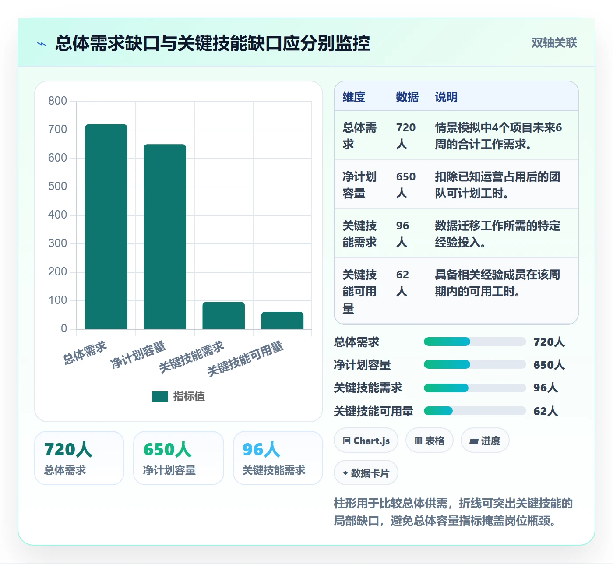Toggle the 指标值 legend label
613x564 pixels.
tap(189, 397)
